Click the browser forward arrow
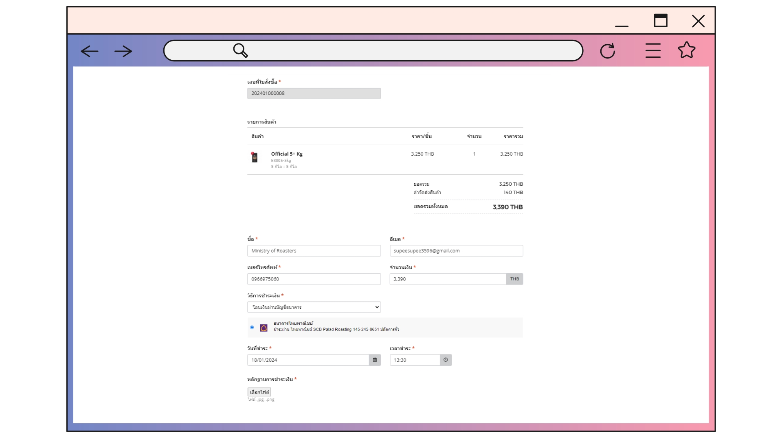782x439 pixels. [x=123, y=51]
